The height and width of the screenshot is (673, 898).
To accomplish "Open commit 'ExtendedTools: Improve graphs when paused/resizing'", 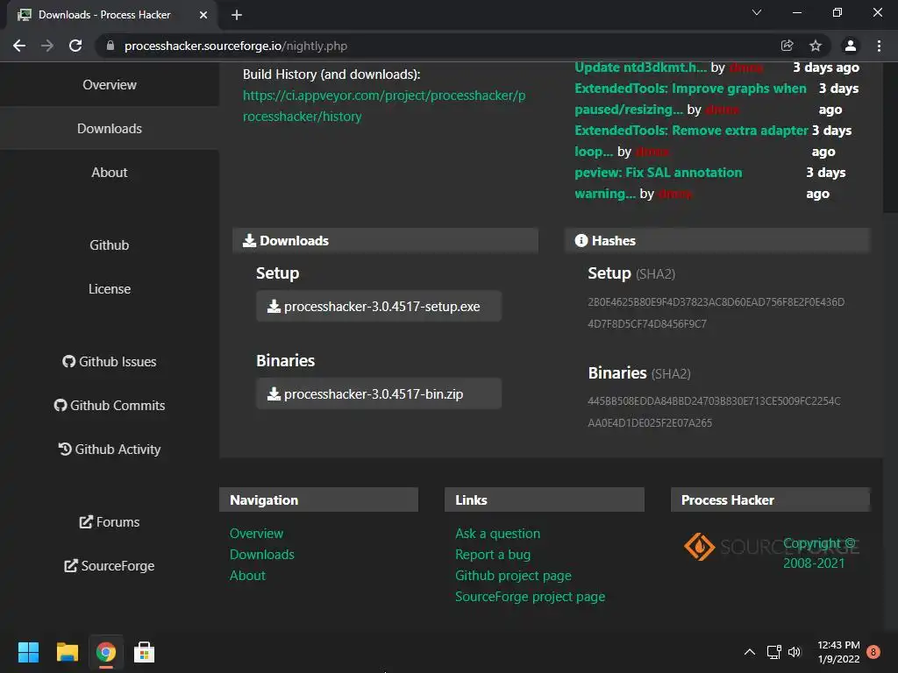I will point(690,98).
